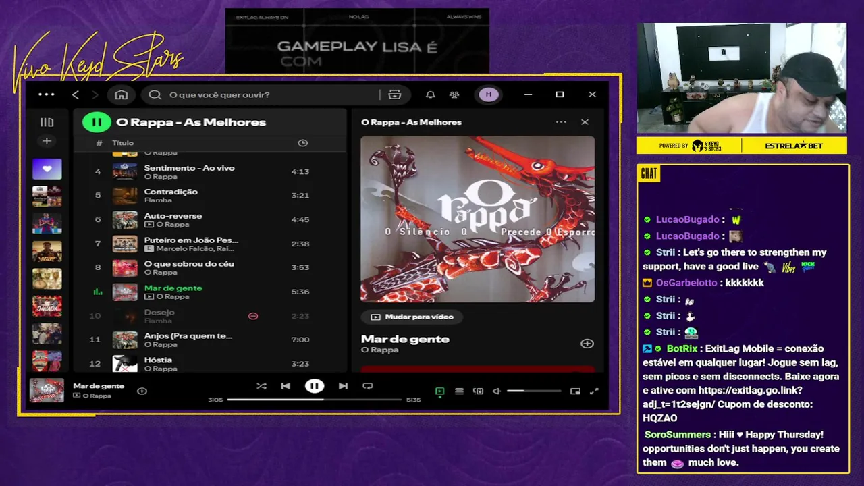Skip to the previous track
Viewport: 864px width, 486px height.
(x=286, y=386)
